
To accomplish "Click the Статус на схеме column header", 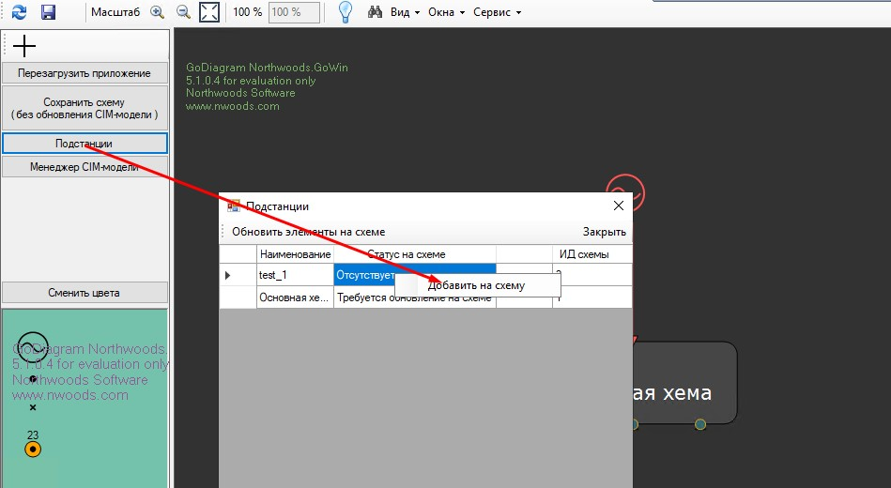I will click(406, 254).
